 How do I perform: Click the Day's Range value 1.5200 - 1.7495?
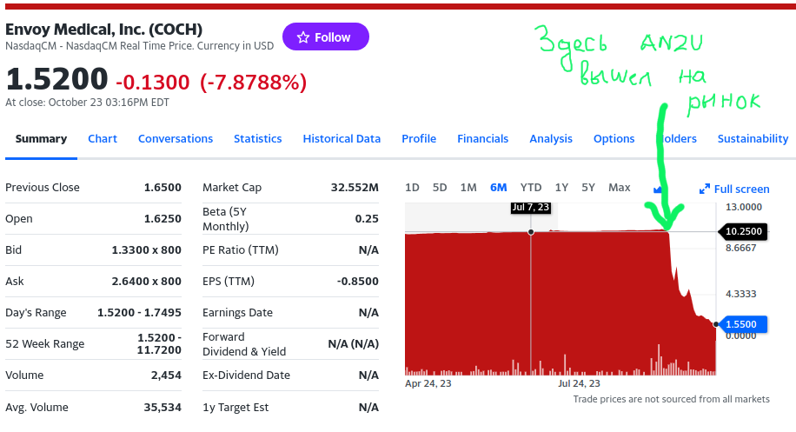pos(139,313)
